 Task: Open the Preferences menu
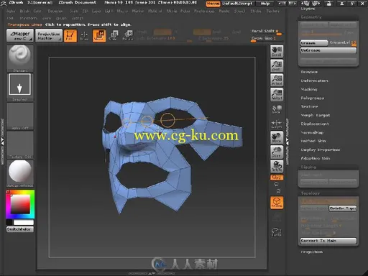click(x=204, y=11)
